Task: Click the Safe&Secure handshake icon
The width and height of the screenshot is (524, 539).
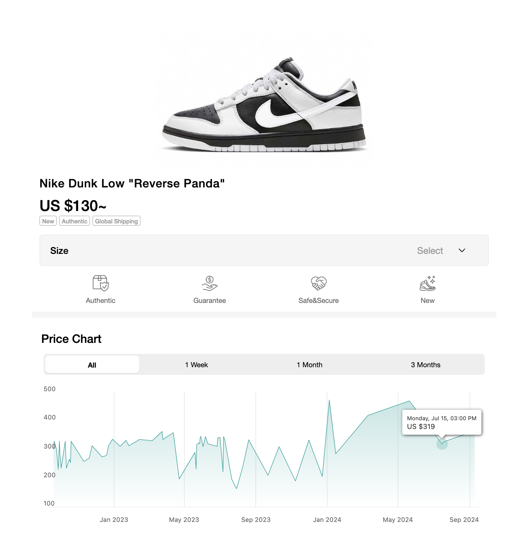Action: (318, 284)
